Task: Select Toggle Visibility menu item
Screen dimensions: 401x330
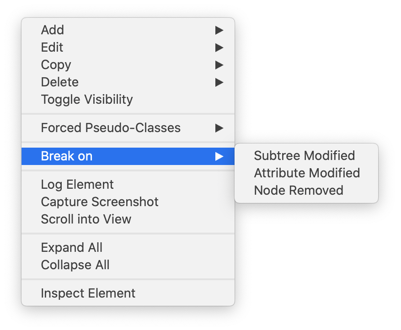Action: click(x=87, y=100)
